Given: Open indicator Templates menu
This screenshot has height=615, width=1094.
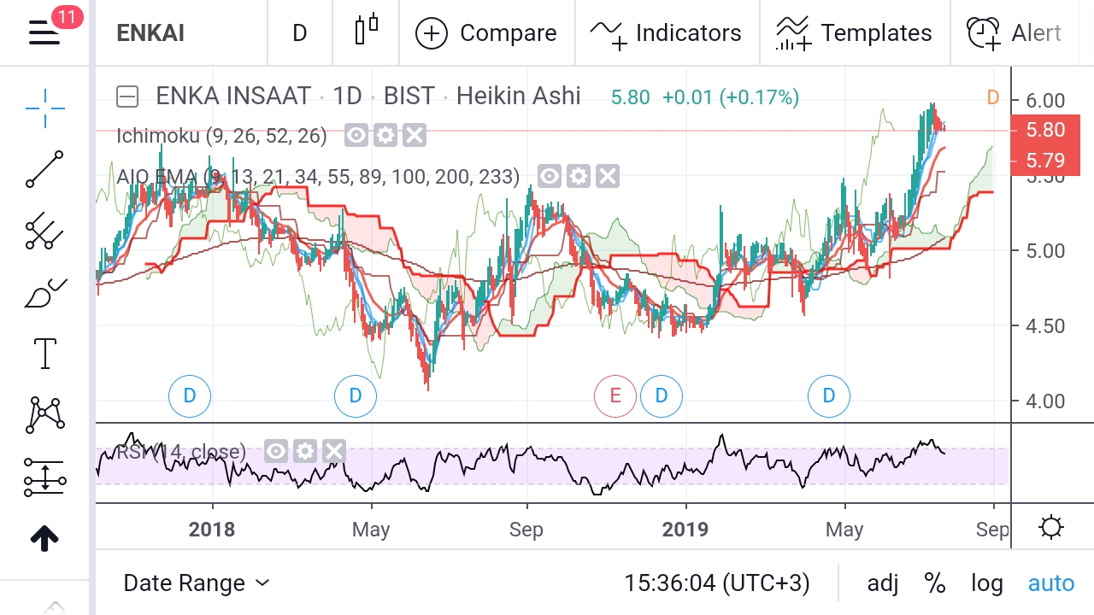Looking at the screenshot, I should click(x=854, y=33).
